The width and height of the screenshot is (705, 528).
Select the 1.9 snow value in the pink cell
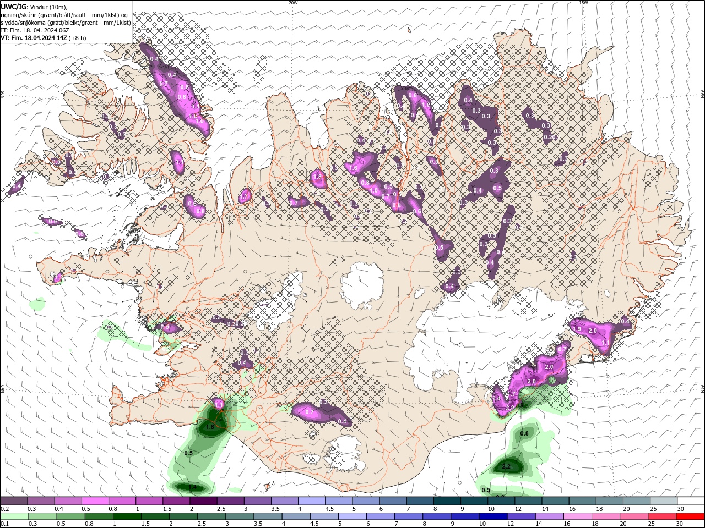(577, 328)
